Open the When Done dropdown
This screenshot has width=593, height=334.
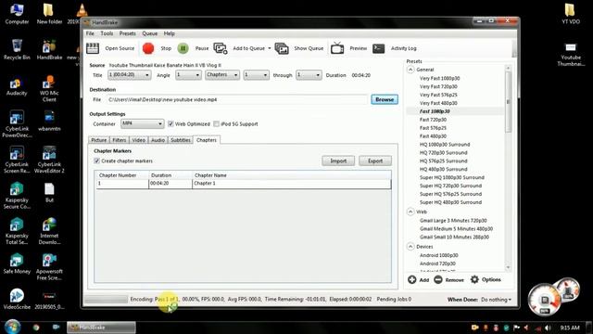coord(497,300)
